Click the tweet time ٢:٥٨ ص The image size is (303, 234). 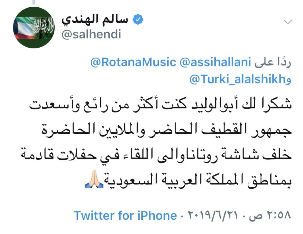pos(270,216)
